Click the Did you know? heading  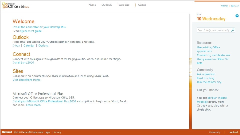[208, 90]
